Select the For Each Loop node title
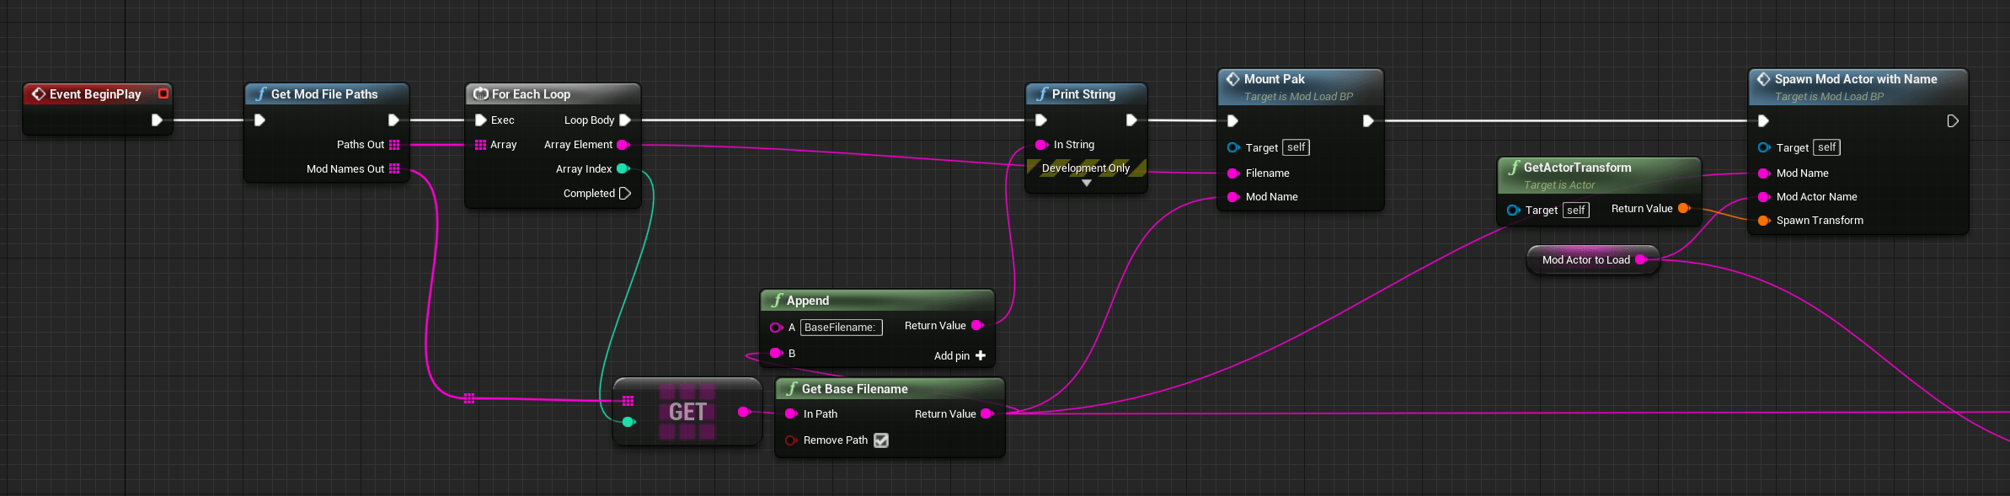The image size is (2010, 496). tap(531, 94)
